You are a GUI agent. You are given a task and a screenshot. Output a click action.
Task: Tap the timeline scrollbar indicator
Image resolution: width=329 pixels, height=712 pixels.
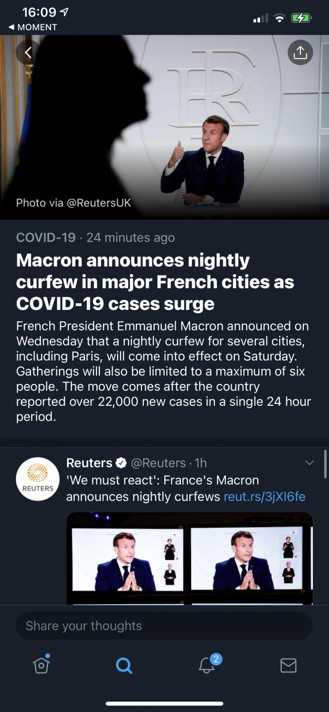coord(325,464)
